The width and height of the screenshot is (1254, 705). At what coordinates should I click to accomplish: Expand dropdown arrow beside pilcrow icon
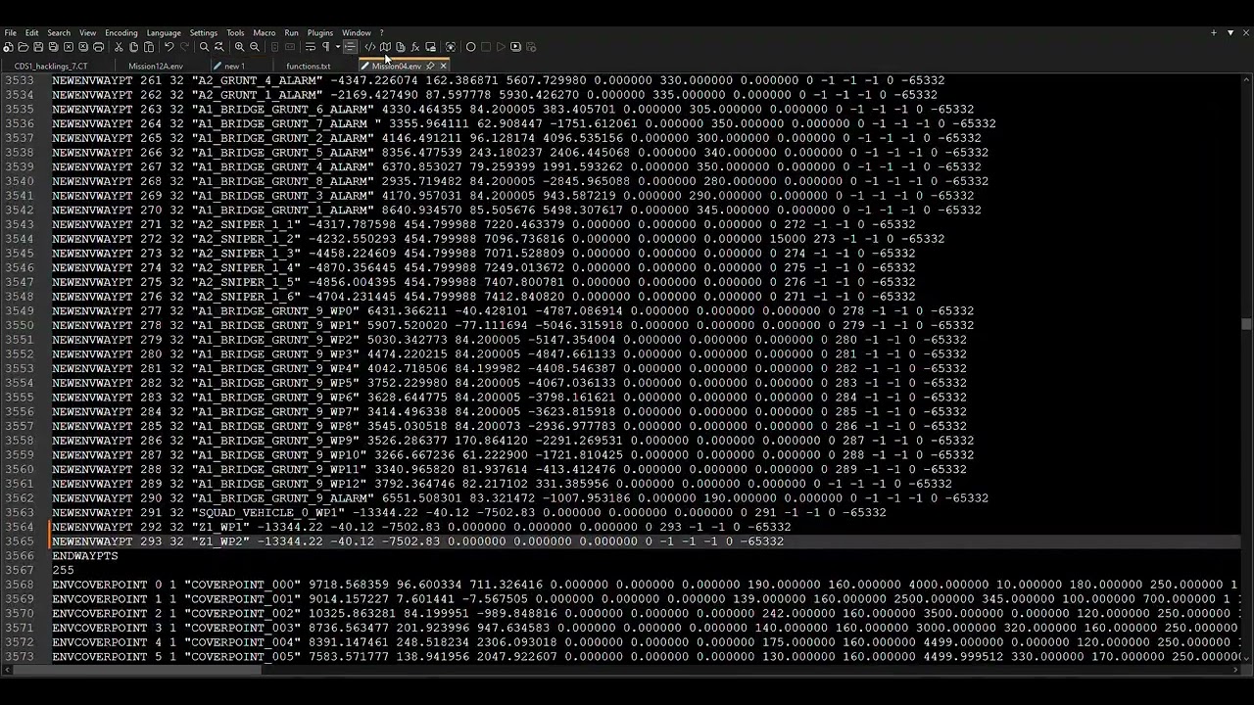(338, 47)
